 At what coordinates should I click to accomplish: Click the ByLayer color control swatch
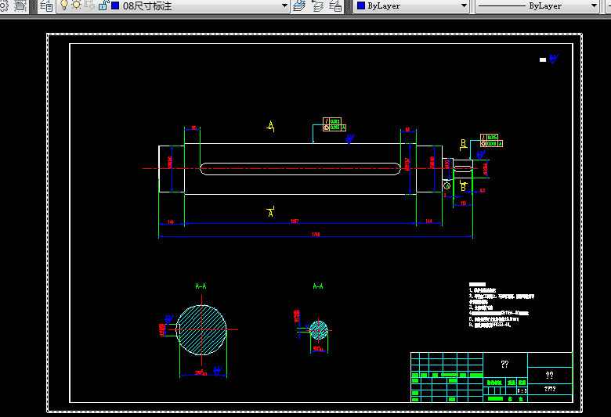(361, 5)
